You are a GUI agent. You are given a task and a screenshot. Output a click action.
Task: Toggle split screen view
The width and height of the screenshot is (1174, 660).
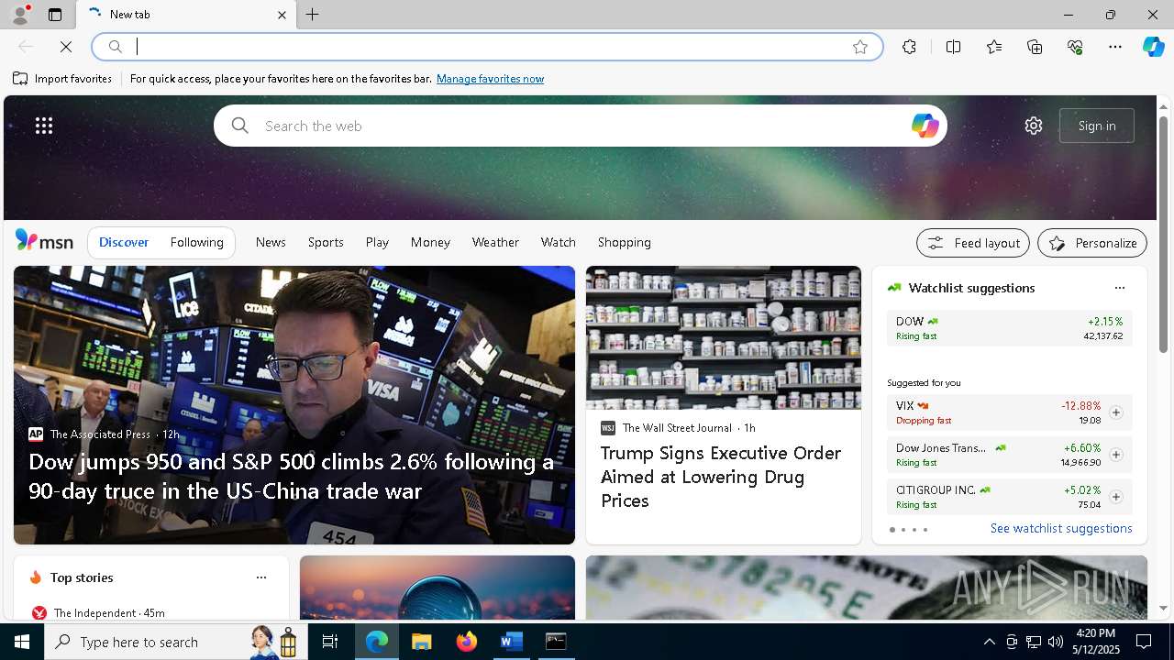(x=953, y=47)
